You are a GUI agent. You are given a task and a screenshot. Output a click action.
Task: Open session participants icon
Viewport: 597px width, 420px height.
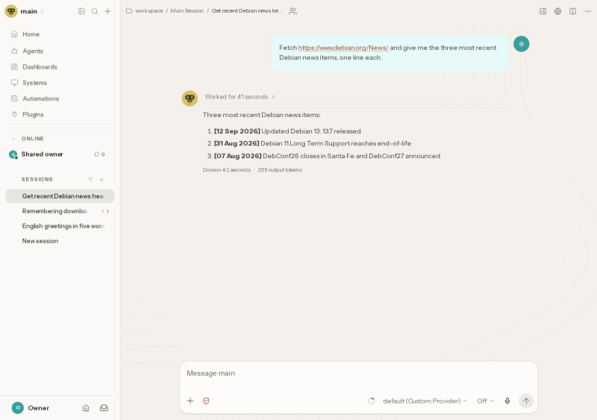tap(293, 11)
